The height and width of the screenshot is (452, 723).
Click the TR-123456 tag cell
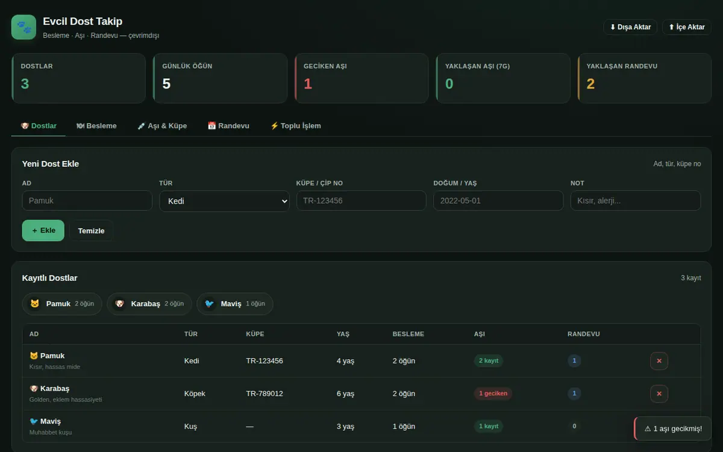click(x=264, y=361)
